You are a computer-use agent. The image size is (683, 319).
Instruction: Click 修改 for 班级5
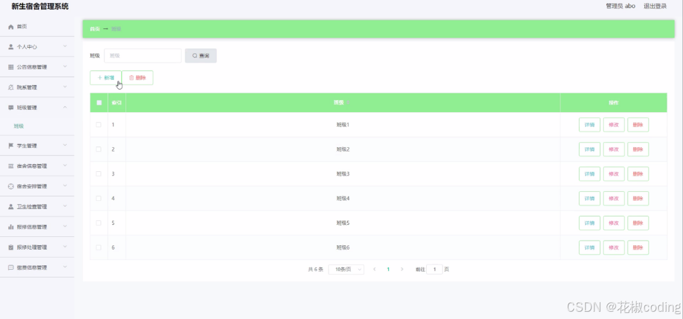pos(614,223)
